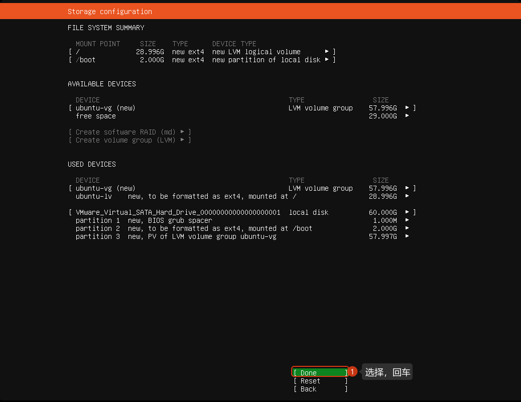Click arrow next to partition 3 57.997G
The height and width of the screenshot is (402, 521).
point(407,236)
